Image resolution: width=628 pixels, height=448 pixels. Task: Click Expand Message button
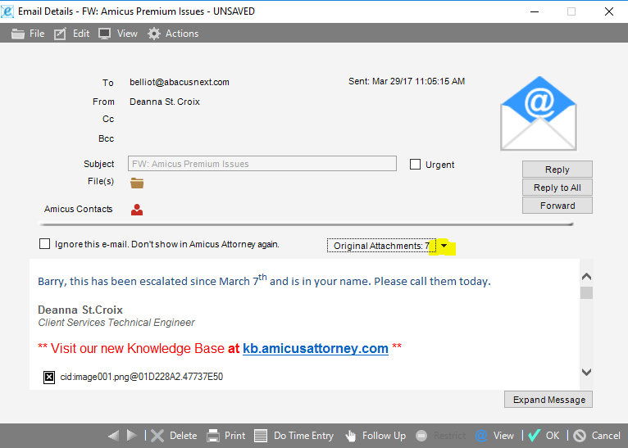coord(548,400)
